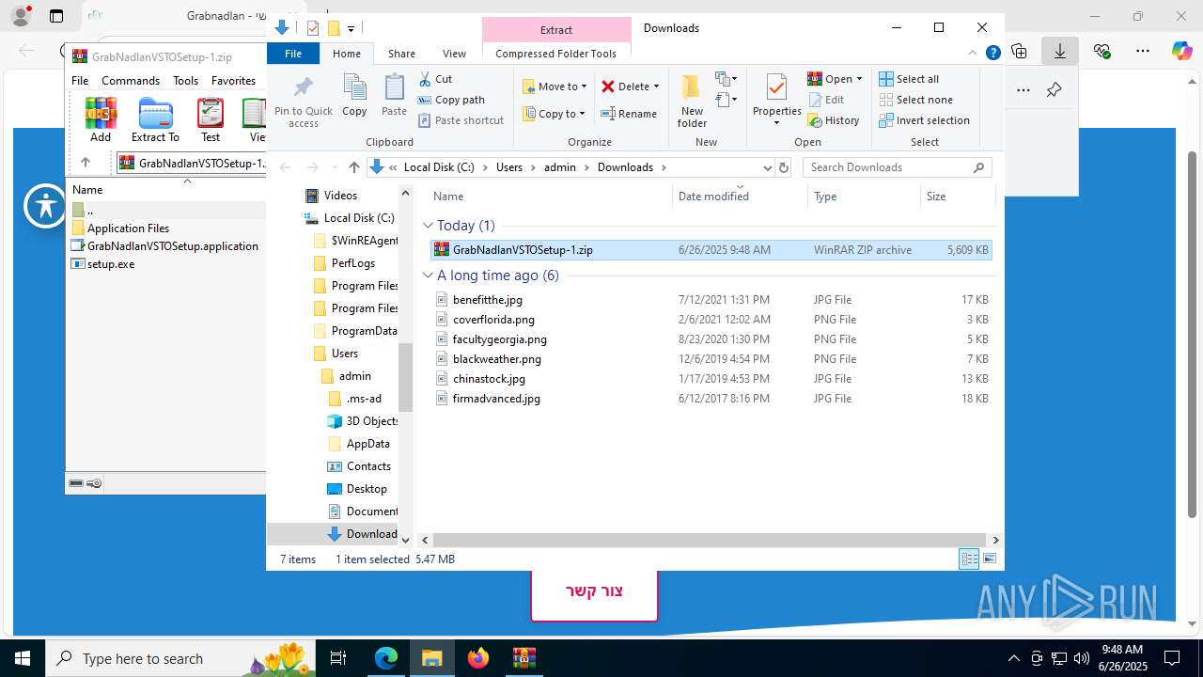Image resolution: width=1203 pixels, height=677 pixels.
Task: Open Compressed Folder Tools tab
Action: point(555,54)
